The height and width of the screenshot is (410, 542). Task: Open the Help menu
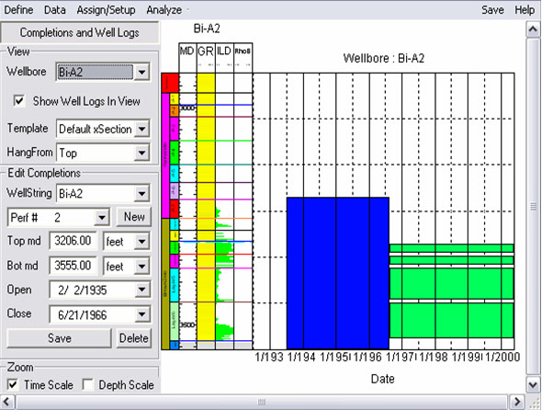(x=525, y=10)
